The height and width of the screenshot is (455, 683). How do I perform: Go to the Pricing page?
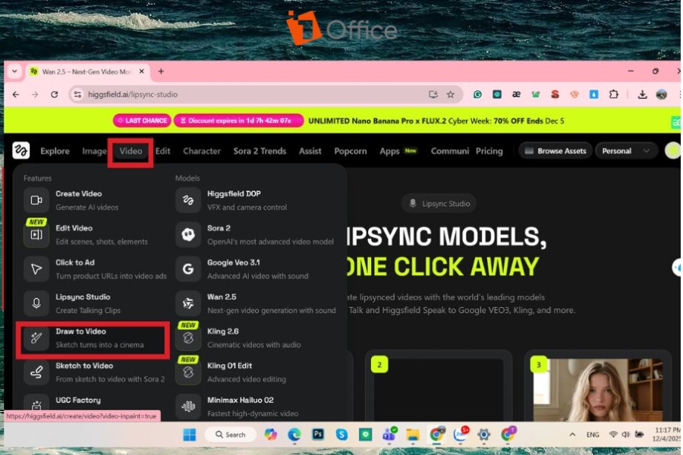(489, 151)
